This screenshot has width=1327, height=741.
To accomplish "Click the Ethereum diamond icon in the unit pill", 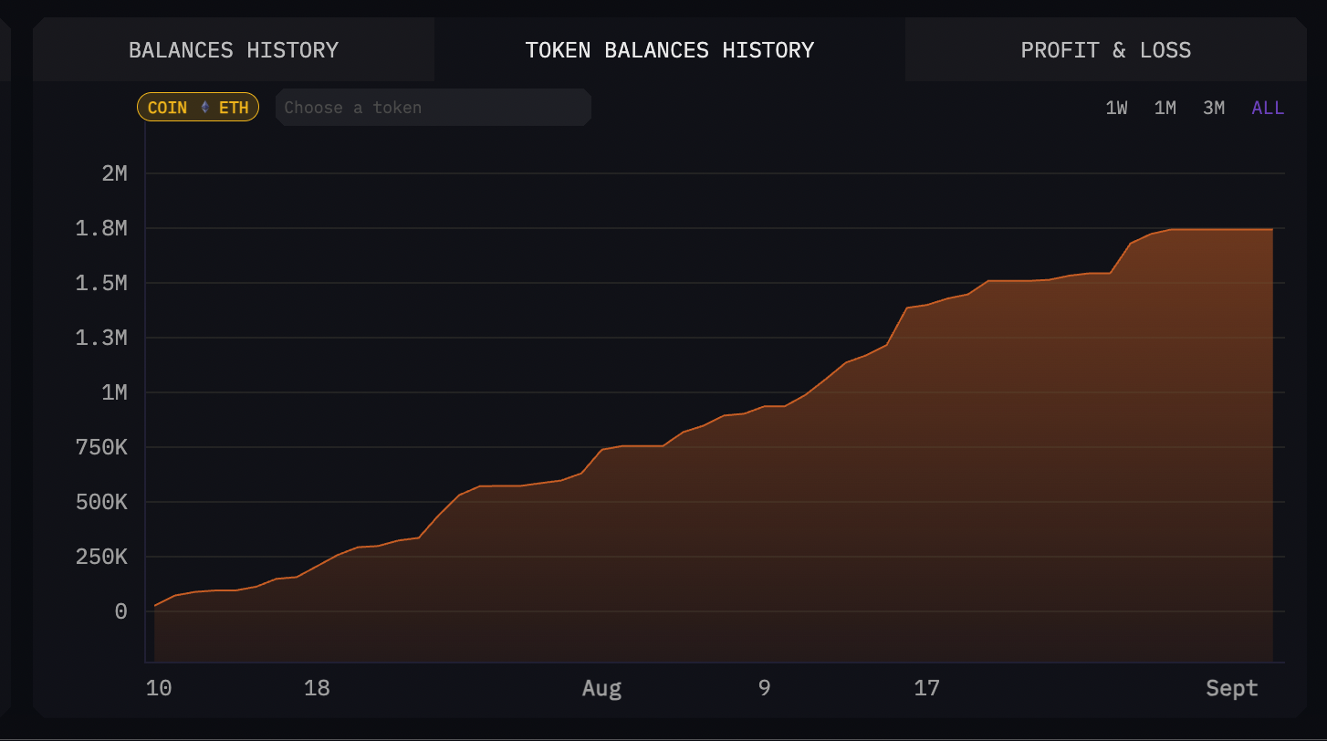I will tap(204, 107).
